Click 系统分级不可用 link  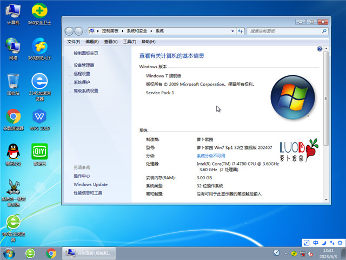[x=211, y=155]
